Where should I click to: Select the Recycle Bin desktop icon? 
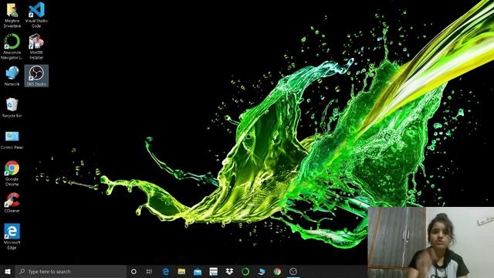pos(12,107)
